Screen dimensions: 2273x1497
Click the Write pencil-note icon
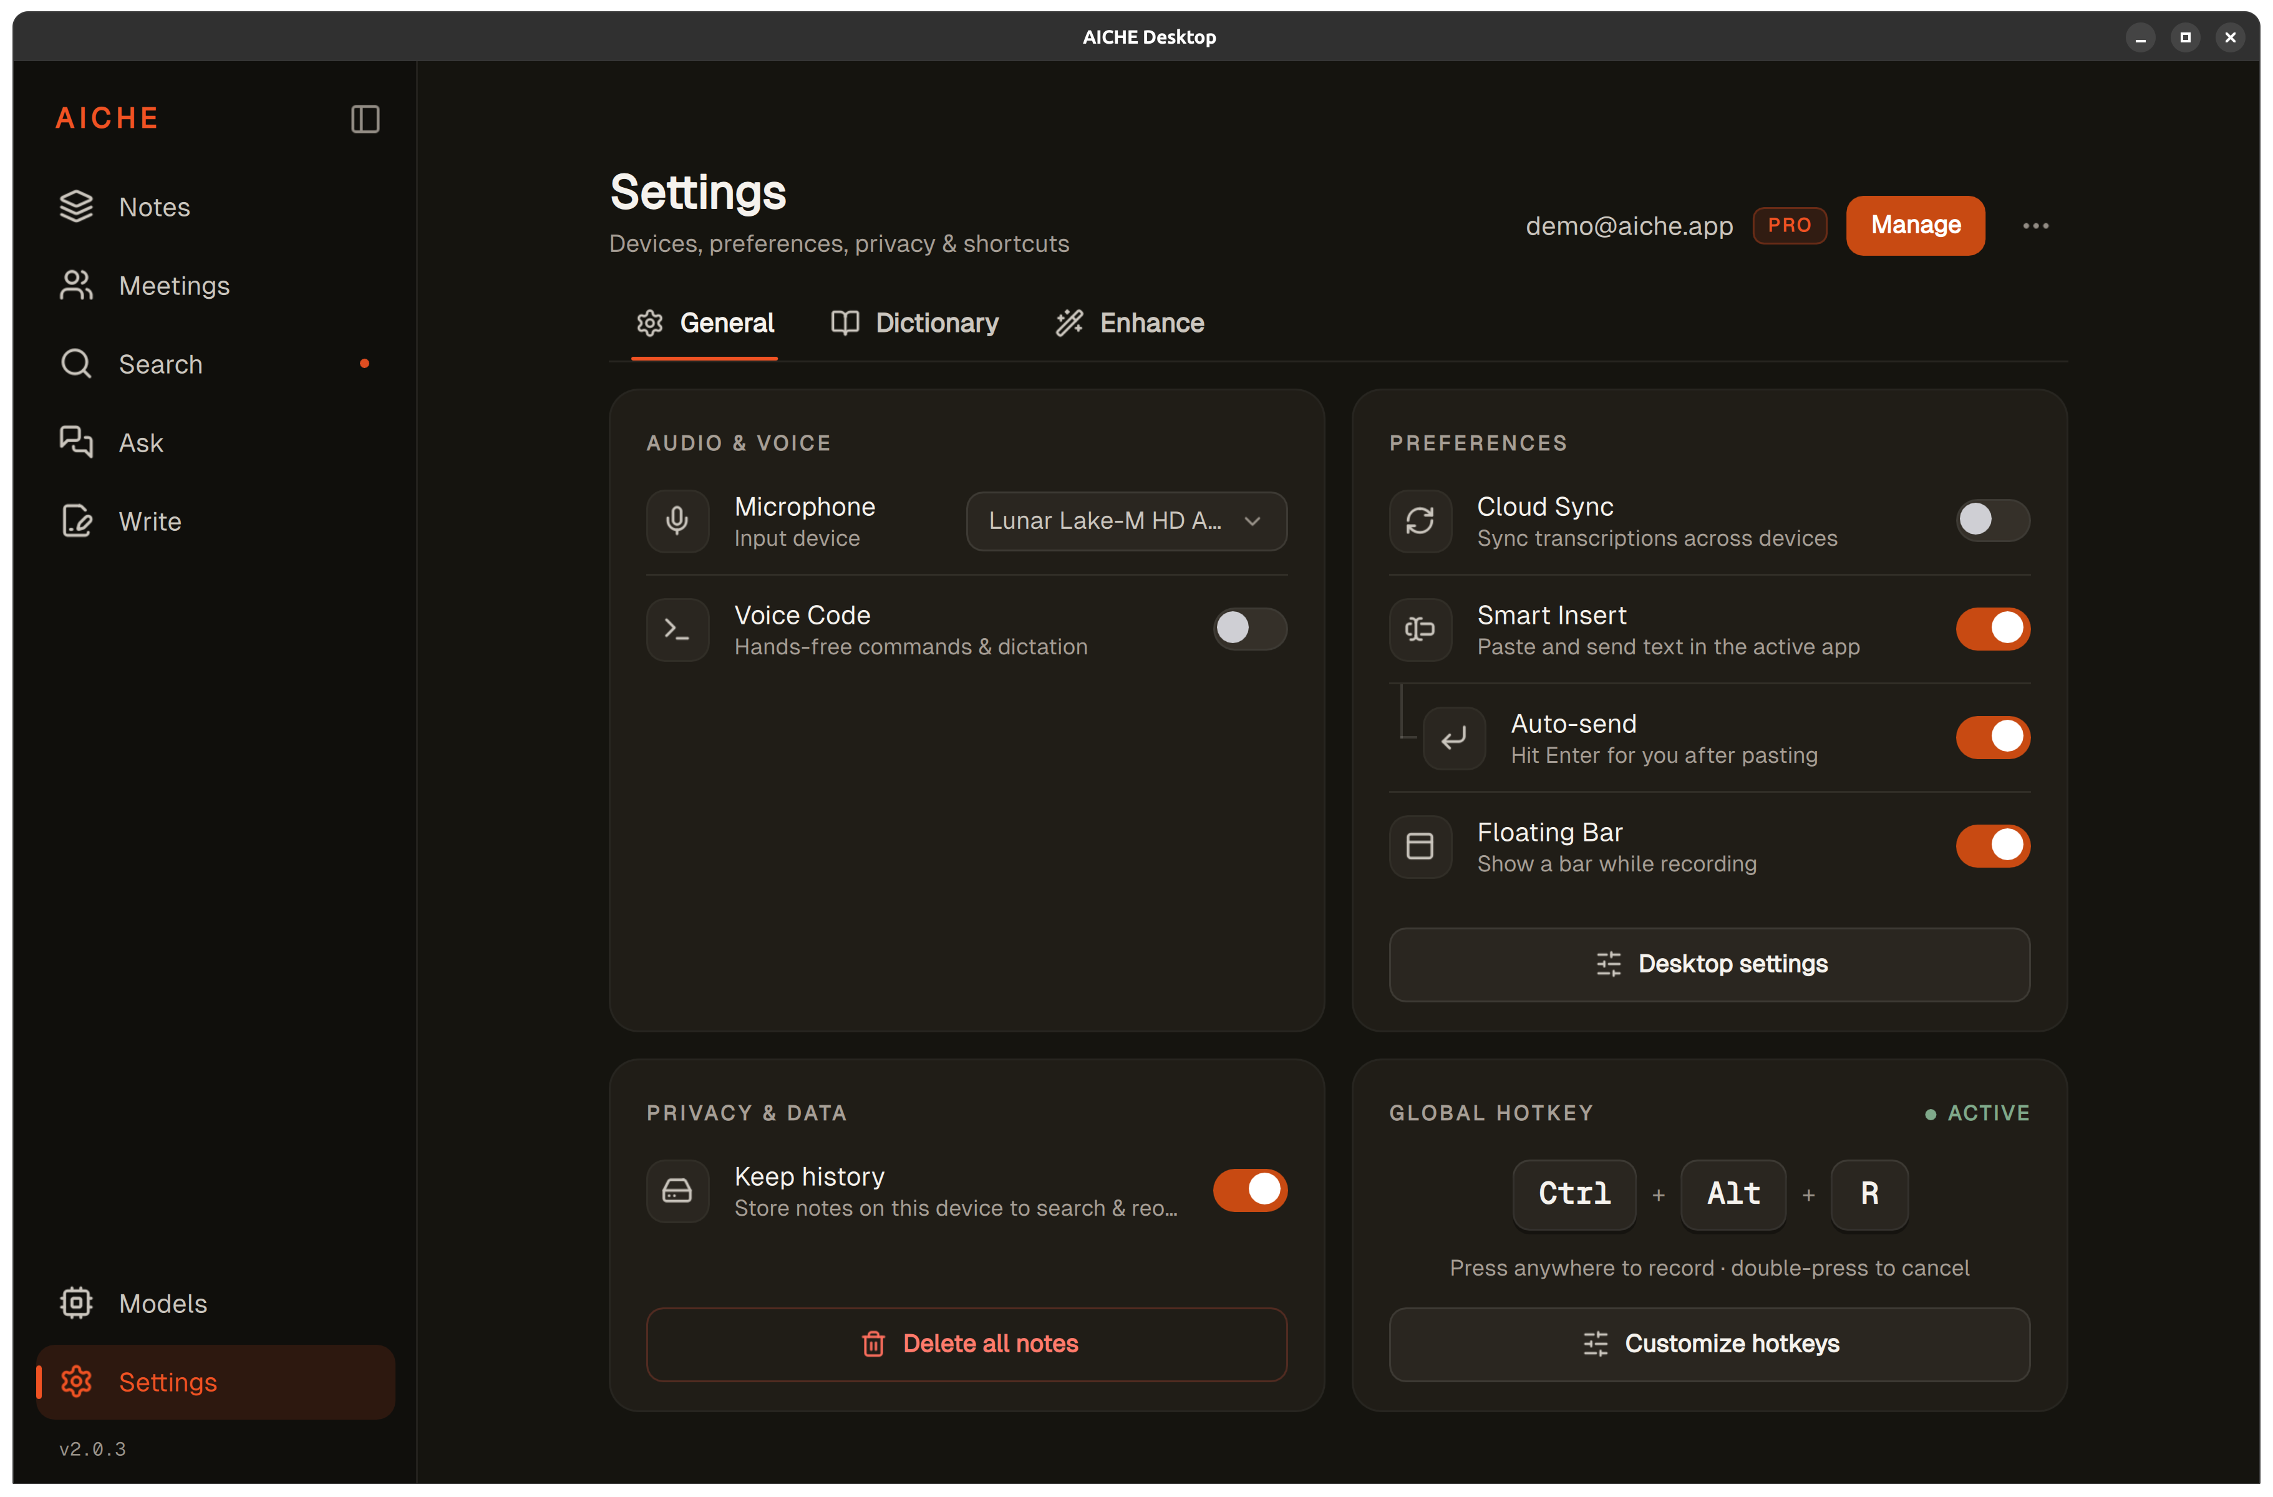76,521
